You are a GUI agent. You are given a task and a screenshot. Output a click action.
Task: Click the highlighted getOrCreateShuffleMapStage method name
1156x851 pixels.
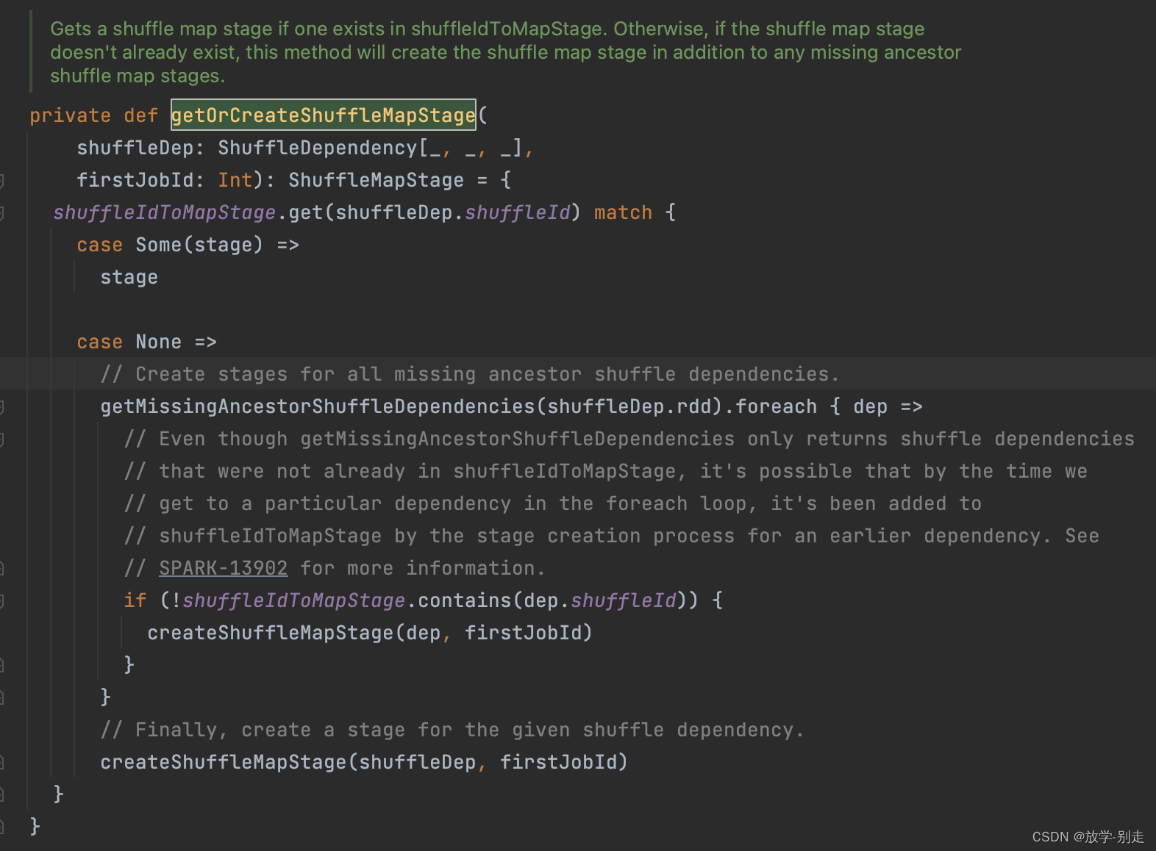pyautogui.click(x=324, y=115)
